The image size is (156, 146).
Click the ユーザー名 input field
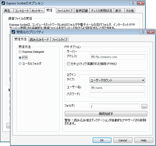(x=117, y=88)
